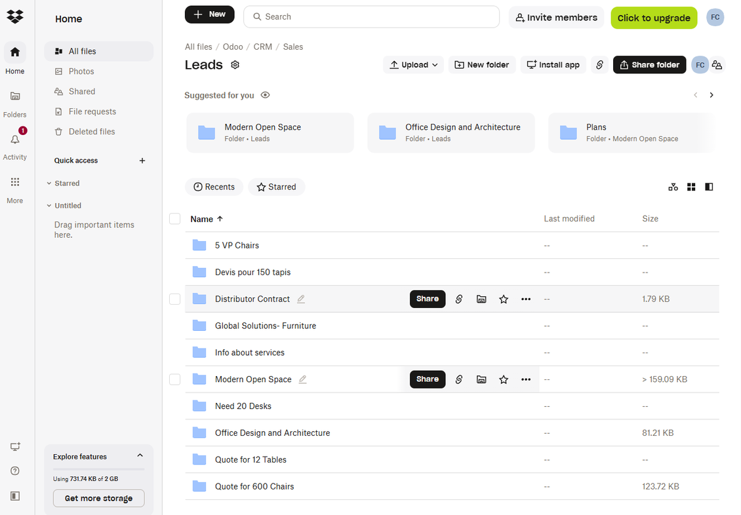This screenshot has width=741, height=515.
Task: Click the New button
Action: click(x=209, y=14)
